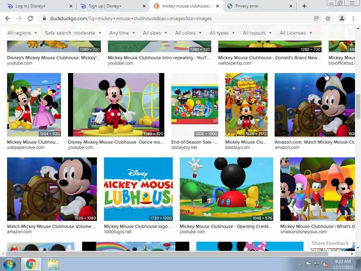Open the Mickey Mouse Clubhouse logo image
The height and width of the screenshot is (271, 361).
[x=138, y=189]
